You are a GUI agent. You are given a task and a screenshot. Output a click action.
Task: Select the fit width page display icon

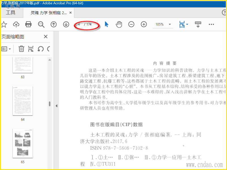click(x=182, y=24)
